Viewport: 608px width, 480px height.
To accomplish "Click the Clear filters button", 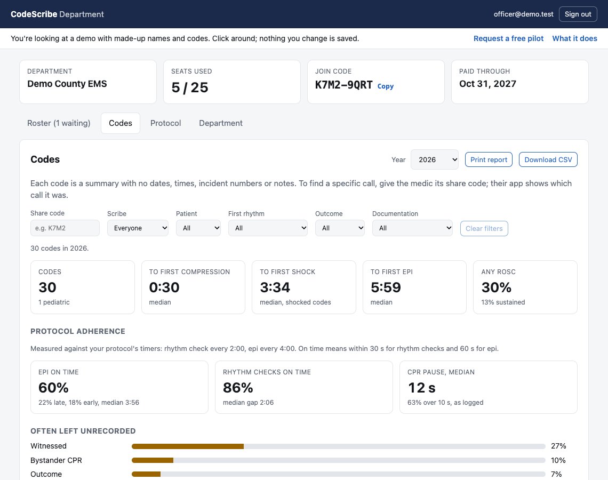I will pos(484,228).
